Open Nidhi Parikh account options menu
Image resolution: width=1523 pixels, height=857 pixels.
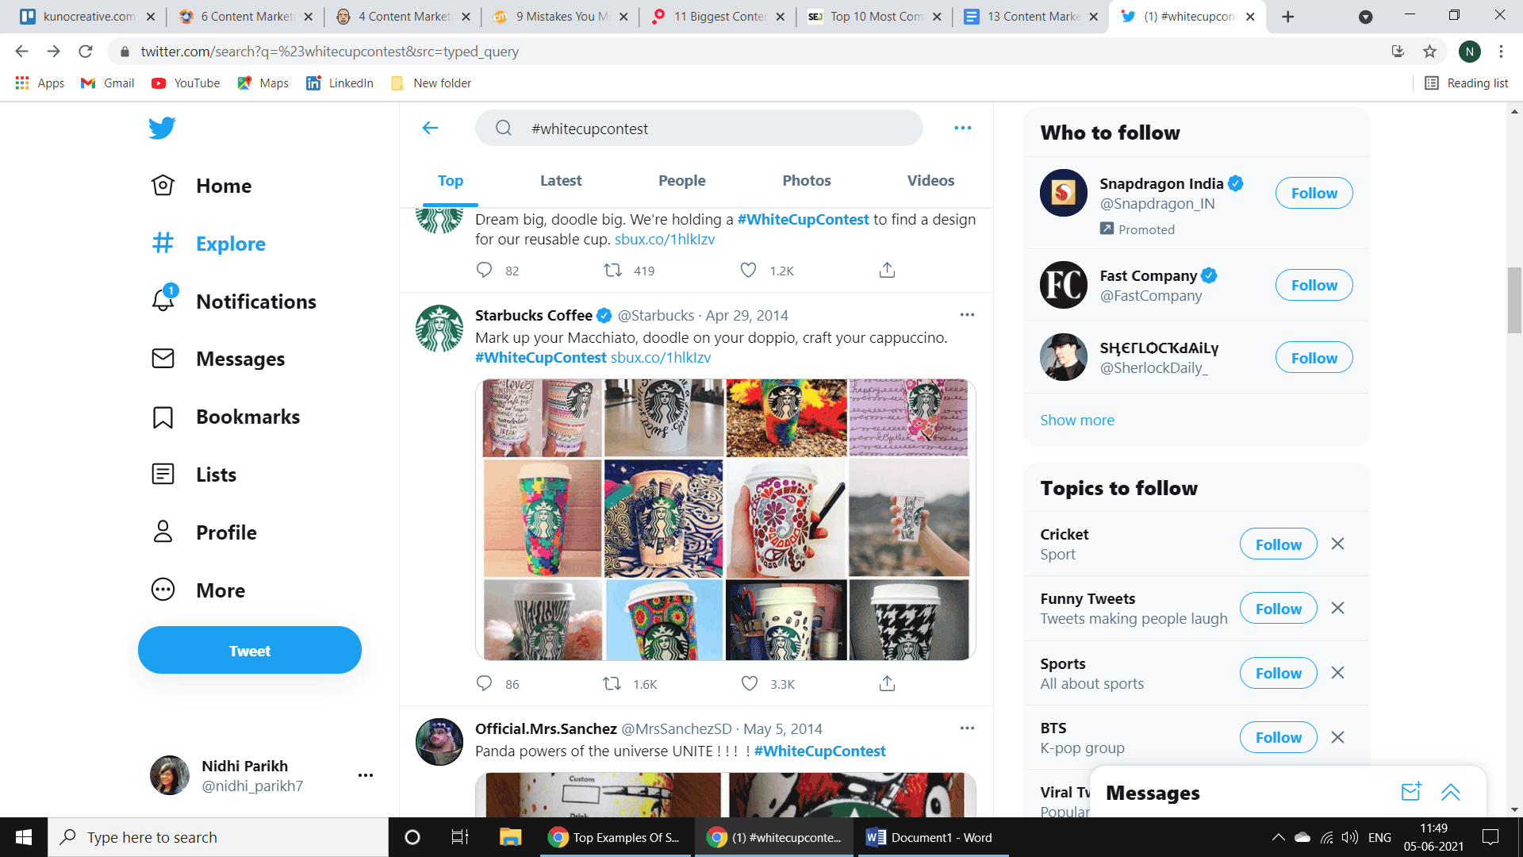[366, 775]
